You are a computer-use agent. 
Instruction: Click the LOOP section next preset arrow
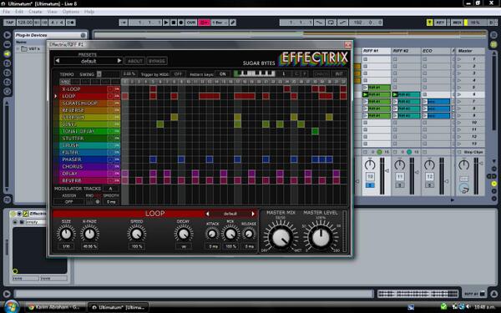(x=253, y=214)
